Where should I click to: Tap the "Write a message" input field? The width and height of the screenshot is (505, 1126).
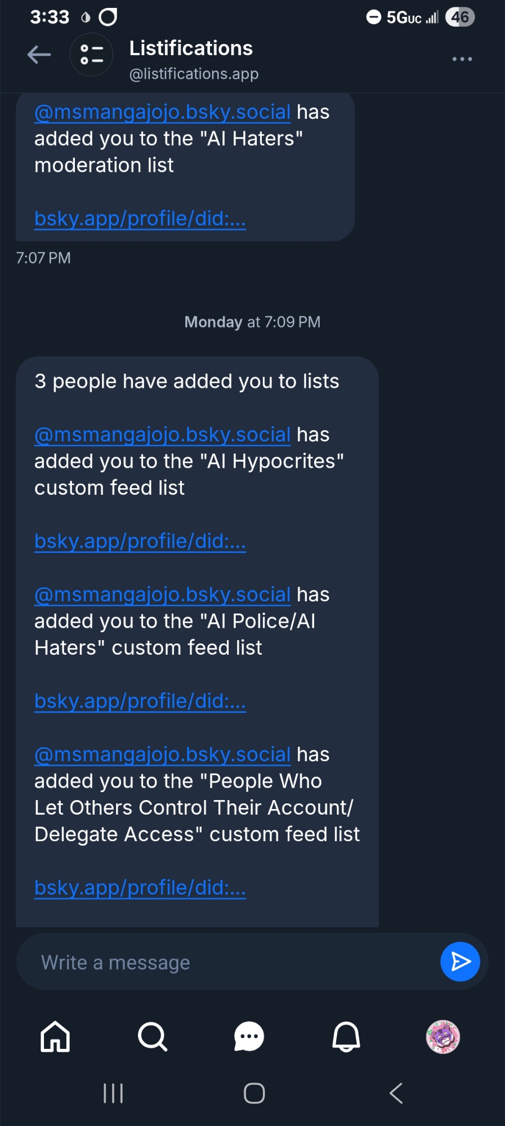coord(225,962)
